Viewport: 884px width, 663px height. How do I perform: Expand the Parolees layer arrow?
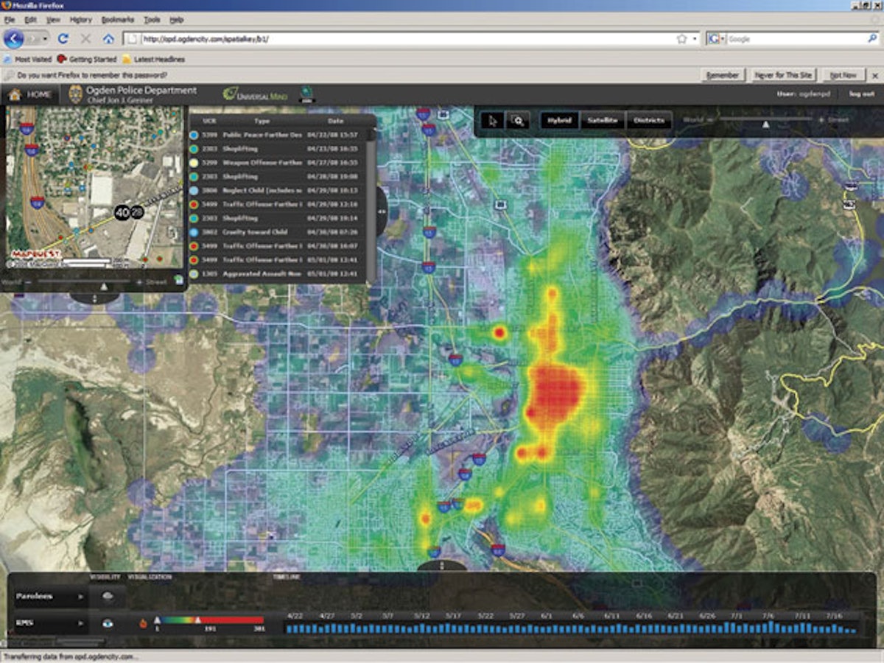[x=79, y=597]
